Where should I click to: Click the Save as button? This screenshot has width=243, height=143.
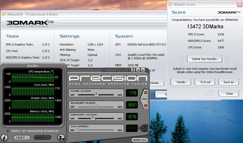pos(229,82)
